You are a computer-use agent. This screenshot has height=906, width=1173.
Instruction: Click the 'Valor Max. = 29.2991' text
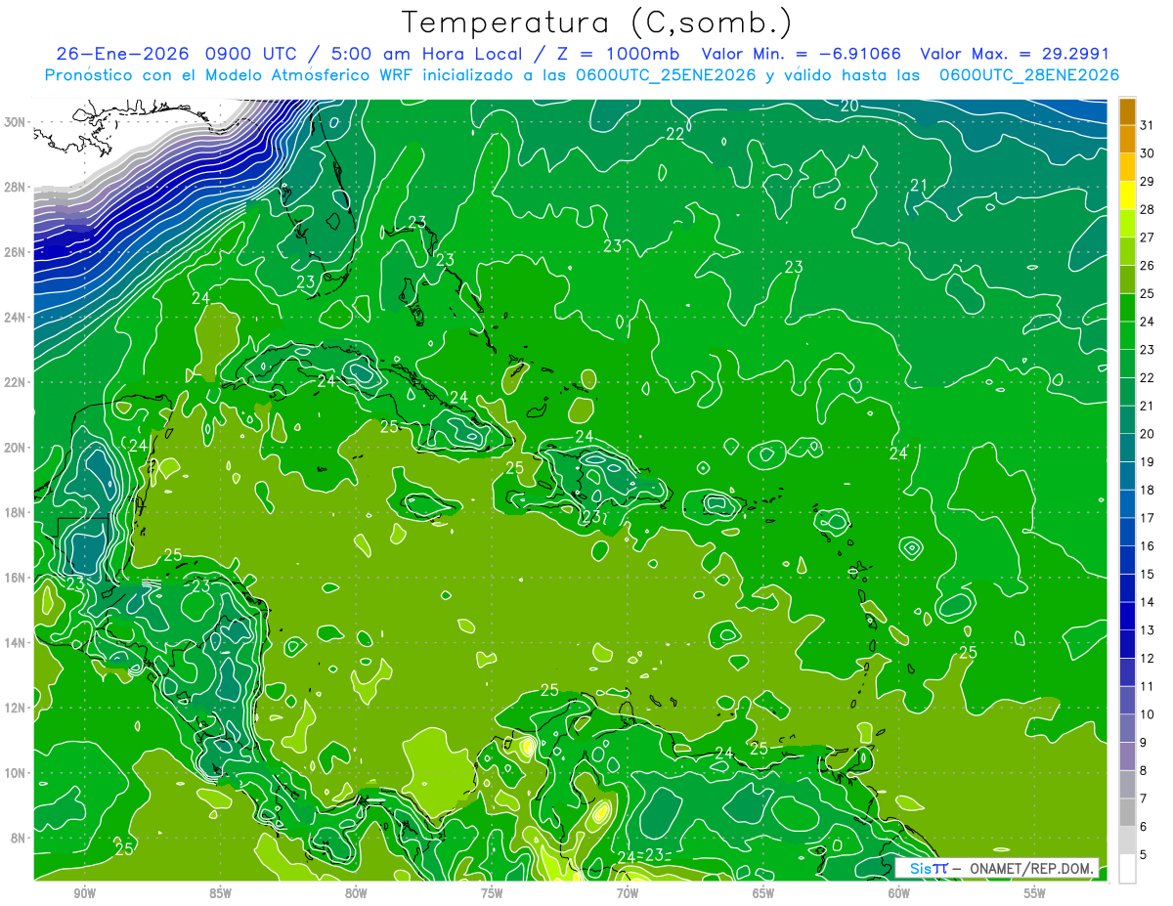click(1015, 54)
